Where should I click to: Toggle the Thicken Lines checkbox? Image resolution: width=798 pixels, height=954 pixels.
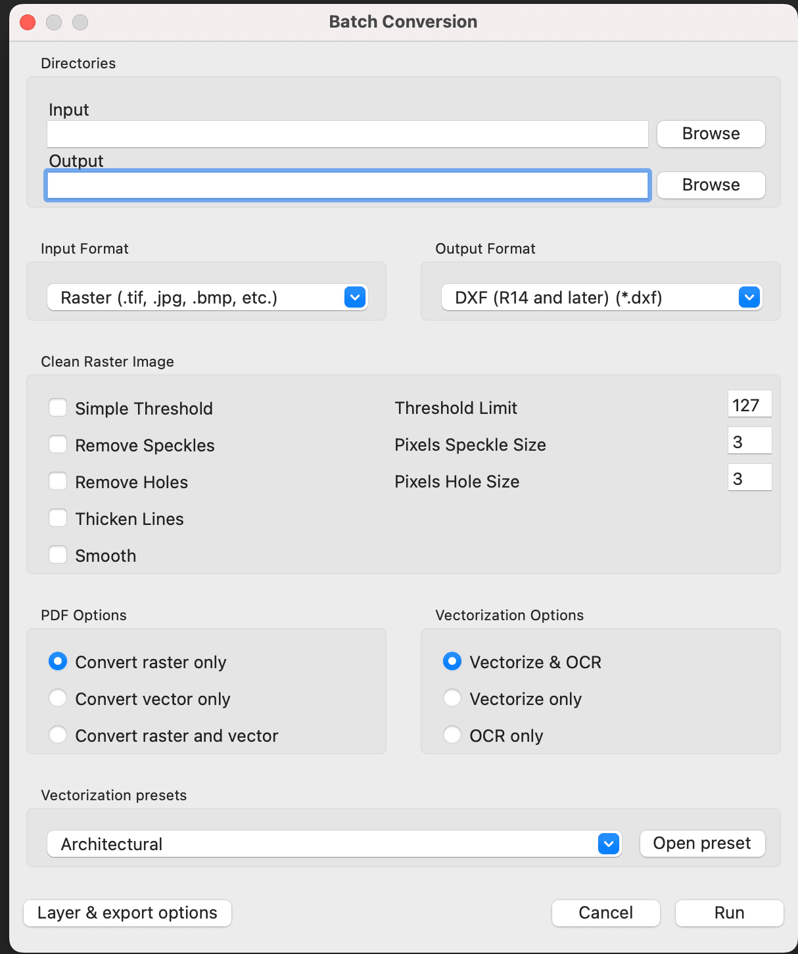pos(58,518)
